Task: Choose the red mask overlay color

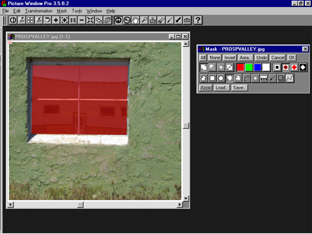Action: point(240,68)
